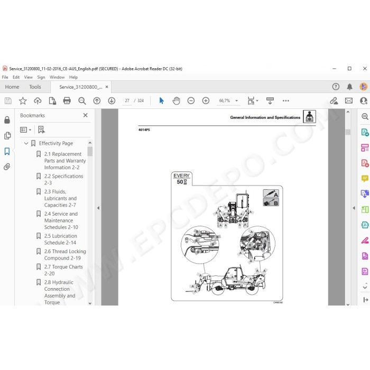Open the find text magnifier
Screen dimensions: 370x370
(x=82, y=101)
